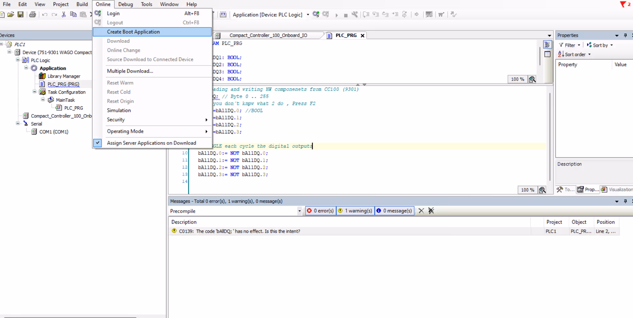Open the Sort by dropdown in Properties

coord(600,45)
